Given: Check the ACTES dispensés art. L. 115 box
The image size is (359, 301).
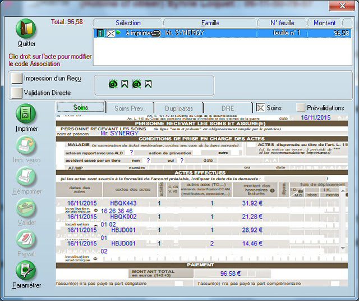Looking at the screenshot, I should pos(251,145).
